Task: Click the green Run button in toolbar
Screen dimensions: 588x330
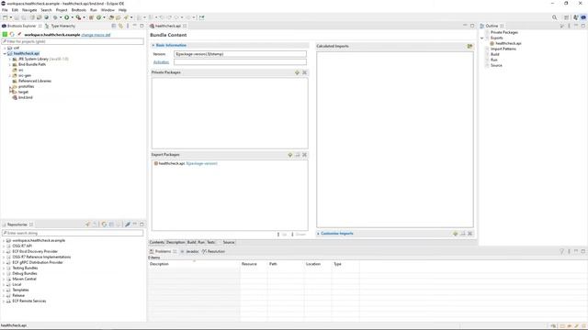Action: (x=67, y=17)
